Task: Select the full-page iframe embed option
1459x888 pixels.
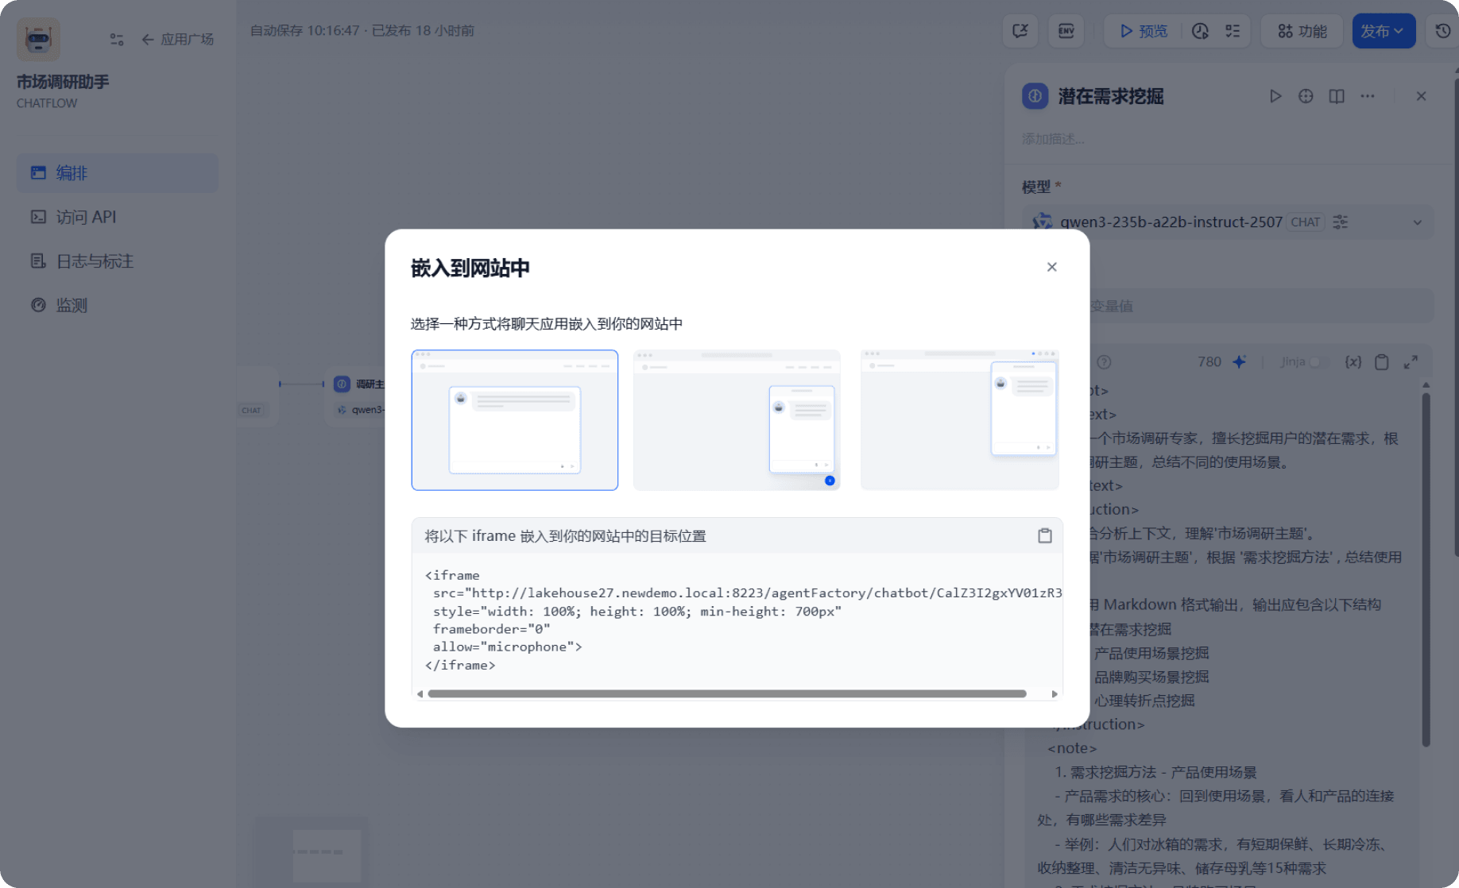Action: (x=514, y=420)
